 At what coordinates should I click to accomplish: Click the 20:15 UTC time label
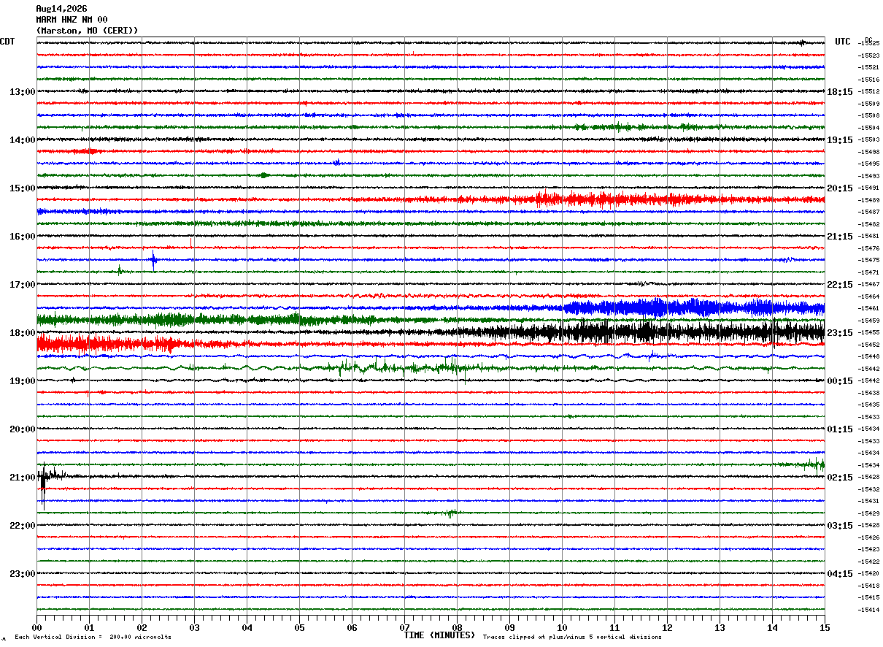(x=840, y=188)
